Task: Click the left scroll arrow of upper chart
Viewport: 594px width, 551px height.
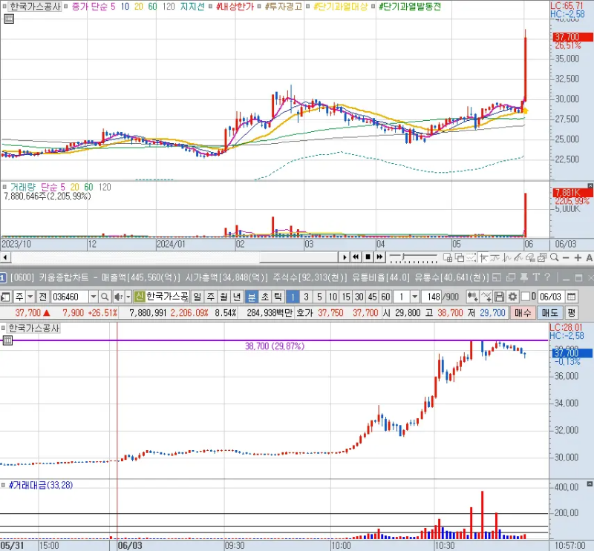Action: [x=5, y=258]
